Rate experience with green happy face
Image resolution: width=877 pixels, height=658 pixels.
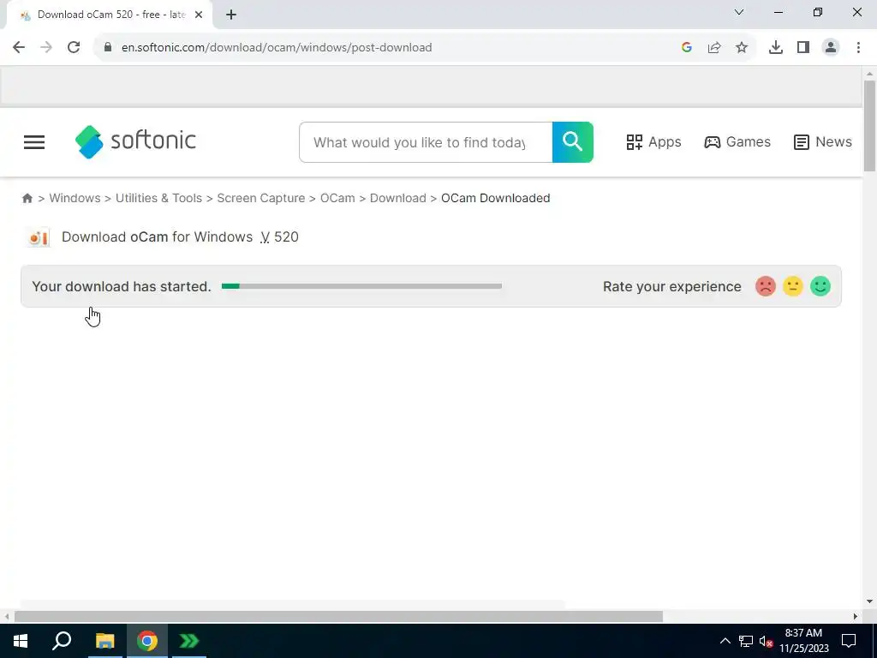(x=820, y=286)
